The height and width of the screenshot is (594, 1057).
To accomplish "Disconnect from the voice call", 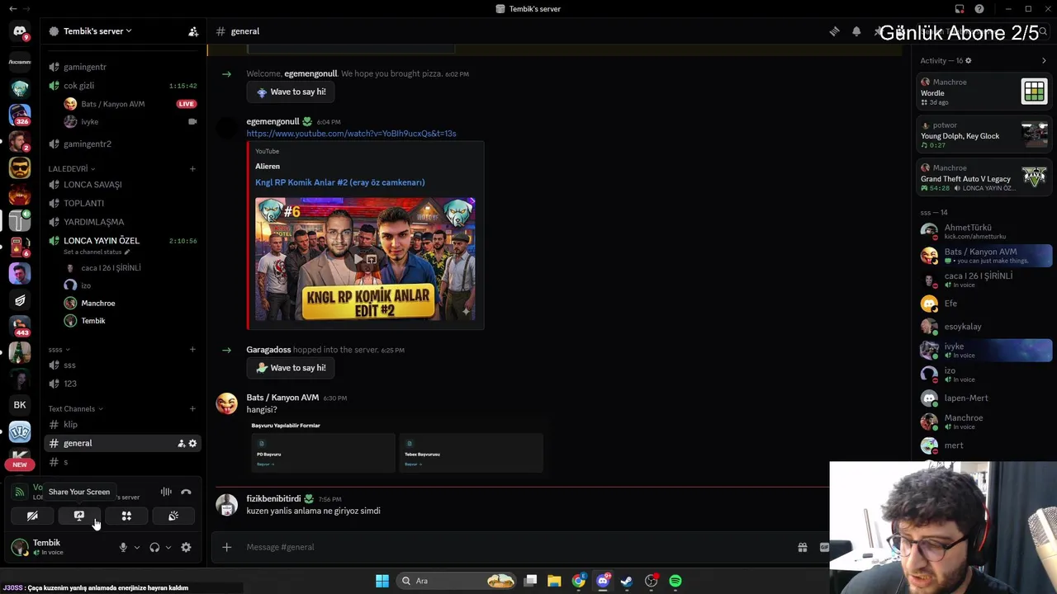I will click(x=186, y=493).
